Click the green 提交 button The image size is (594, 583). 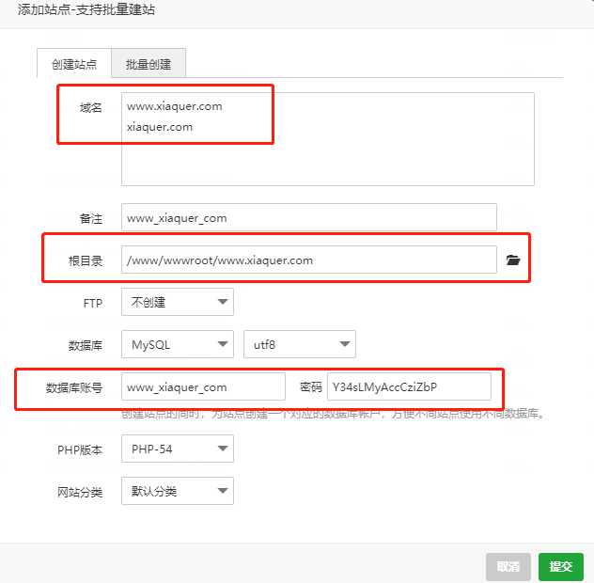(x=561, y=567)
